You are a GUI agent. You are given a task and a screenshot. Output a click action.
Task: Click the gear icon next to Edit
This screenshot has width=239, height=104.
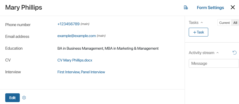(x=24, y=98)
